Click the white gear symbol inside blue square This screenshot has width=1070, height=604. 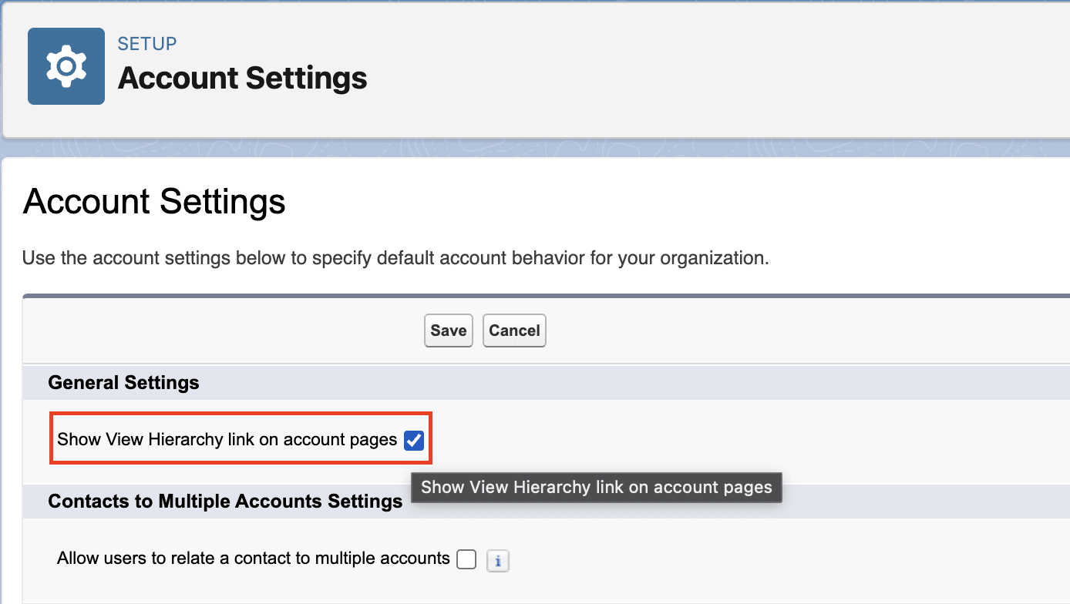pyautogui.click(x=66, y=65)
